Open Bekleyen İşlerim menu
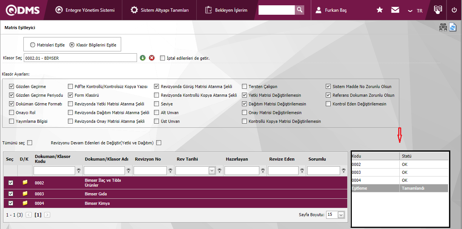462x229 pixels. pos(226,10)
